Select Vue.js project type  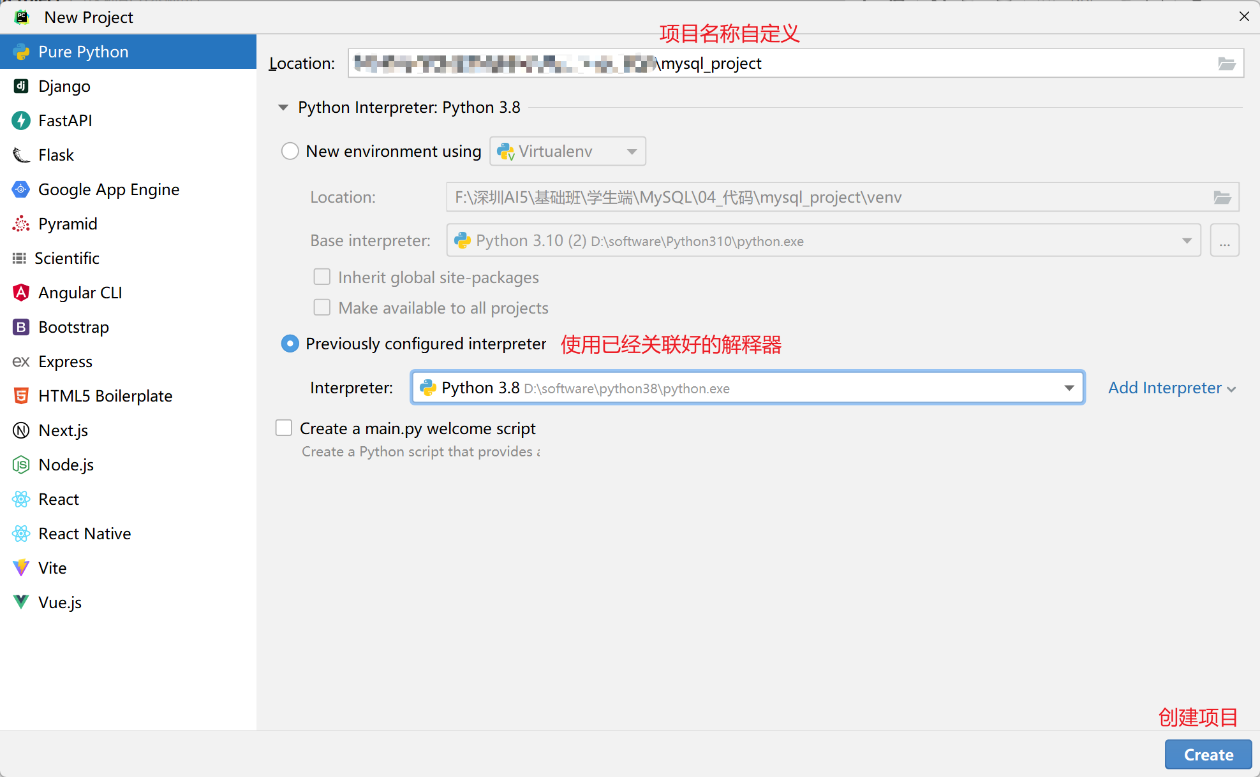tap(128, 602)
